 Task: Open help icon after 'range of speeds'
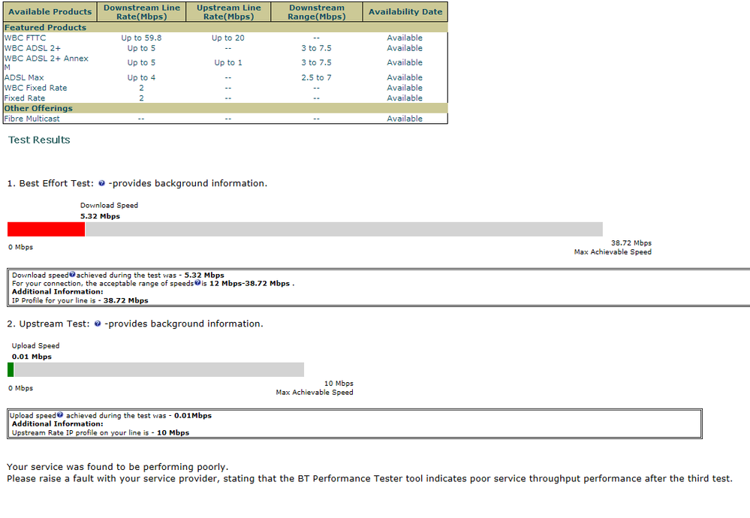[x=197, y=283]
